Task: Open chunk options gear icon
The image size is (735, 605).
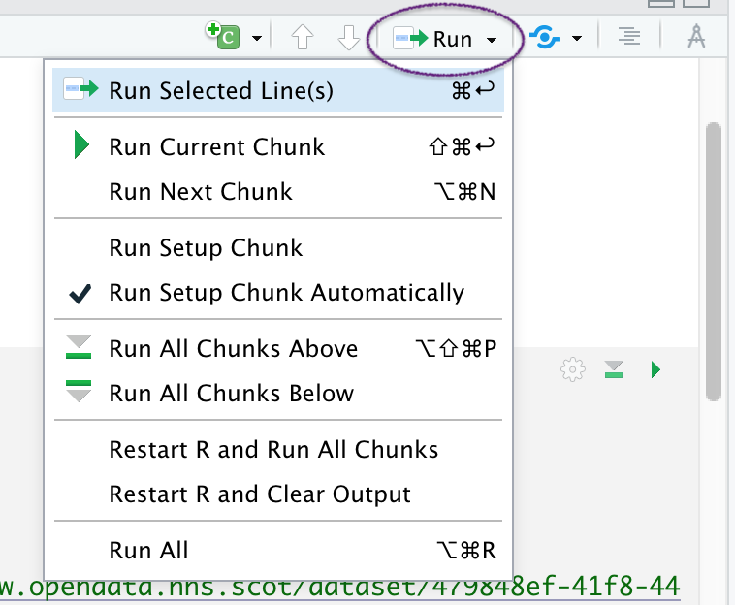Action: [x=573, y=369]
